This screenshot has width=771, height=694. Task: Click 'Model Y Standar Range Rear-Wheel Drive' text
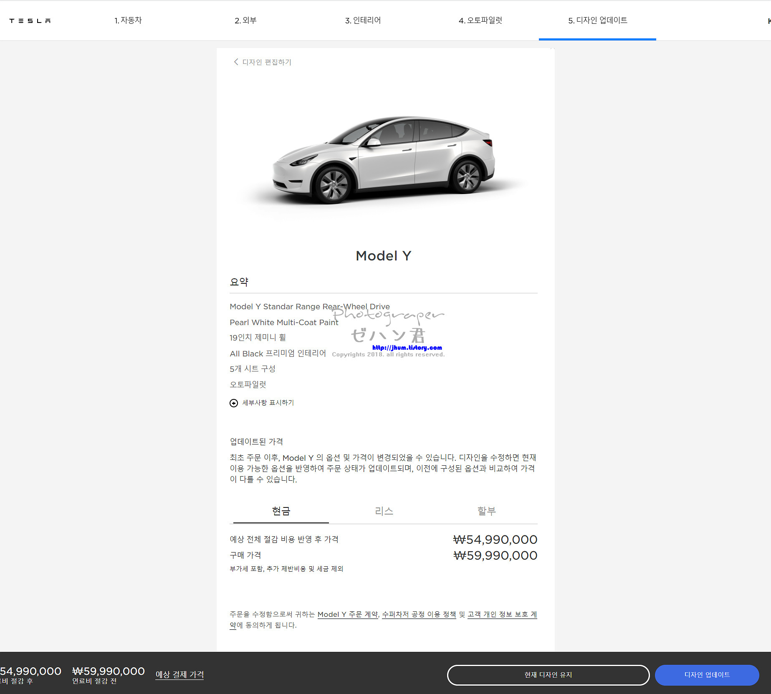pyautogui.click(x=310, y=306)
